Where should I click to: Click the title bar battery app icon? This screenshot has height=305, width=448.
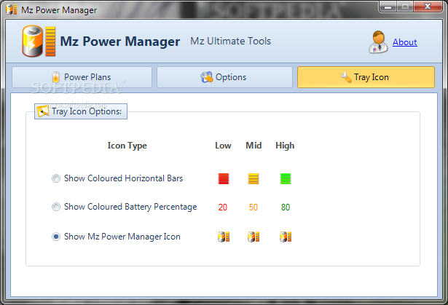12,9
